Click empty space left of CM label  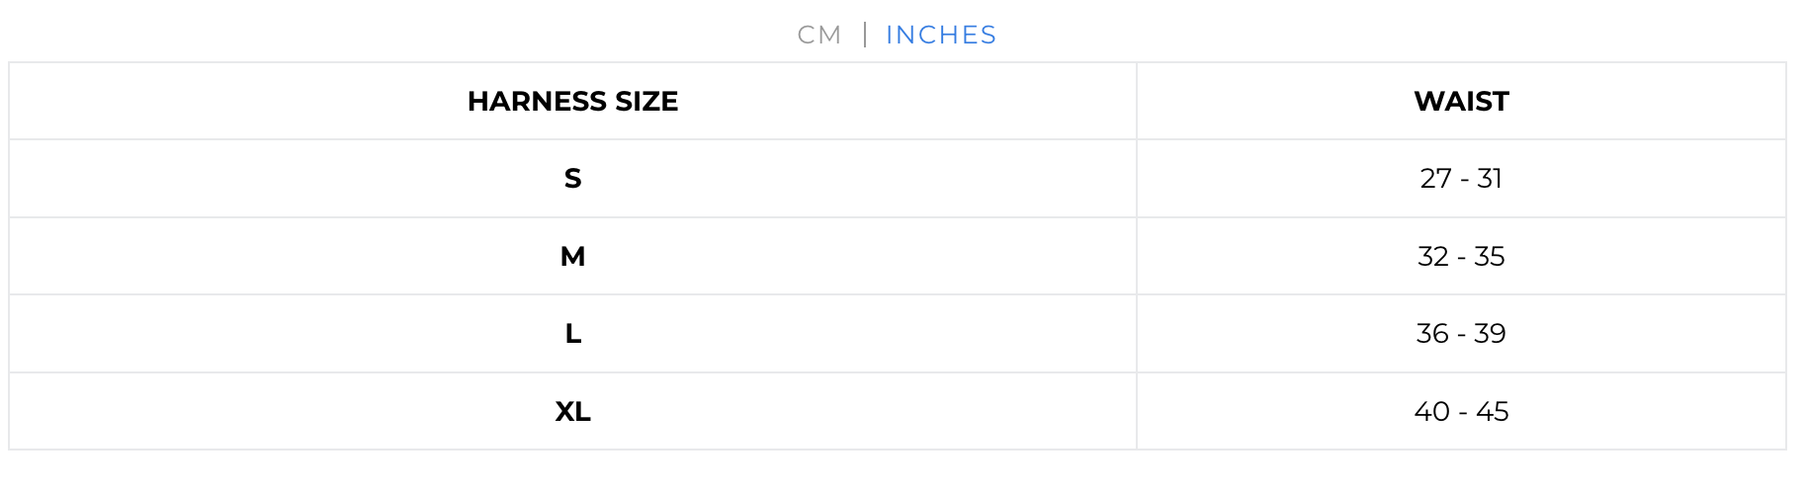click(x=395, y=35)
